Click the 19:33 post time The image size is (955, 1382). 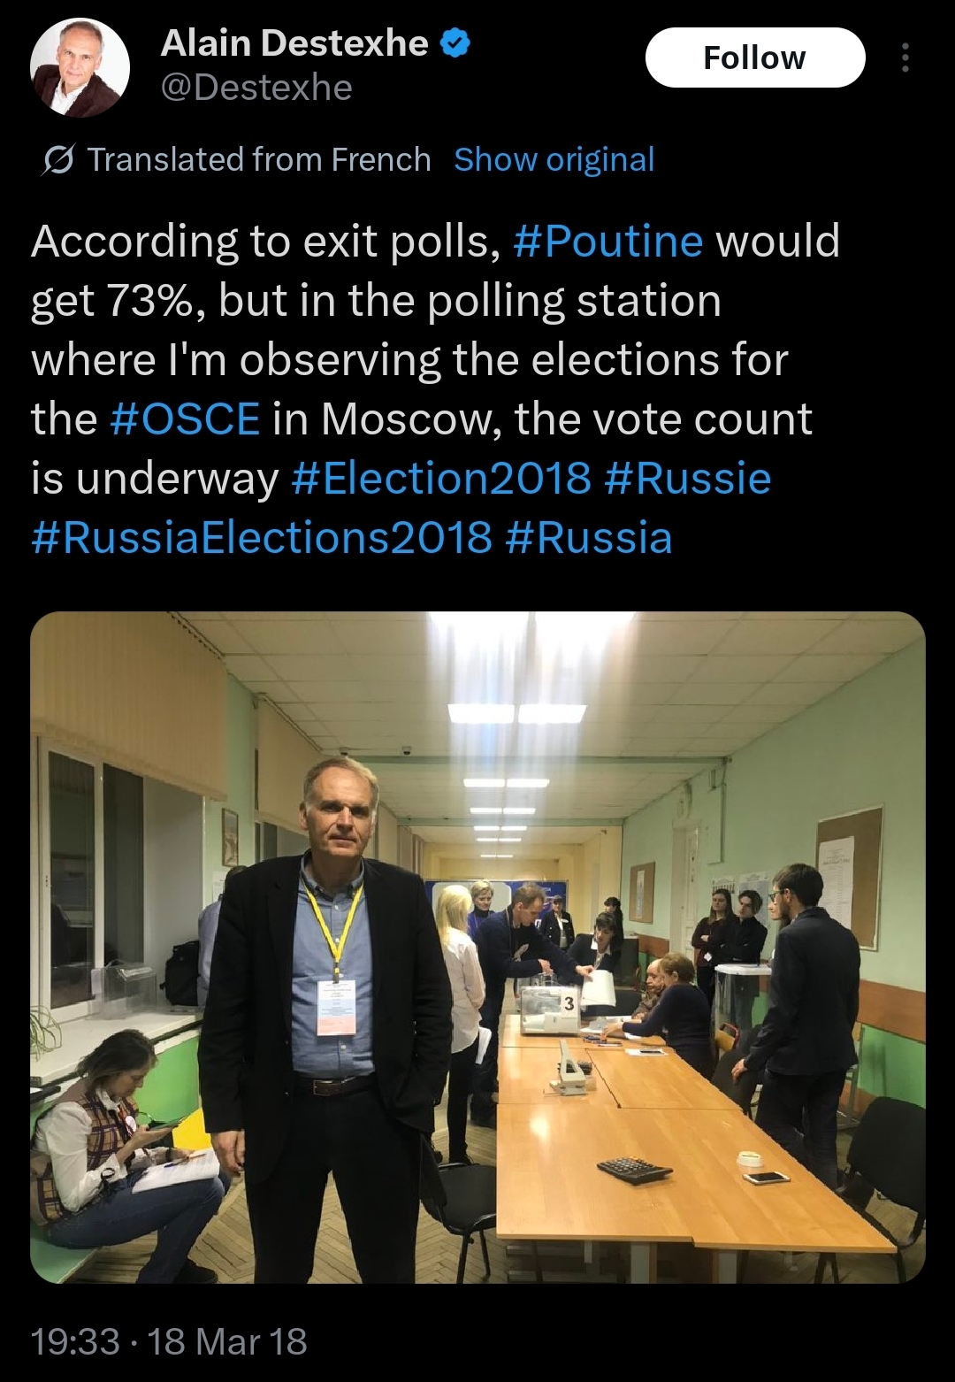(x=75, y=1341)
